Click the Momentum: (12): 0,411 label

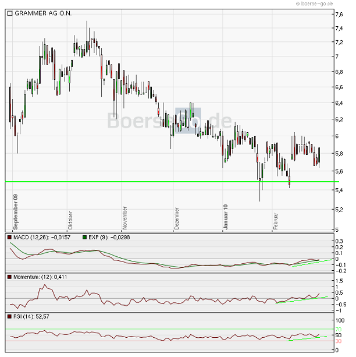[x=40, y=277]
